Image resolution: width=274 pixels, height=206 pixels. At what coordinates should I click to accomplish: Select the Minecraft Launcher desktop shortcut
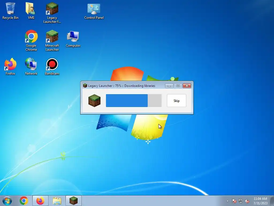(52, 41)
